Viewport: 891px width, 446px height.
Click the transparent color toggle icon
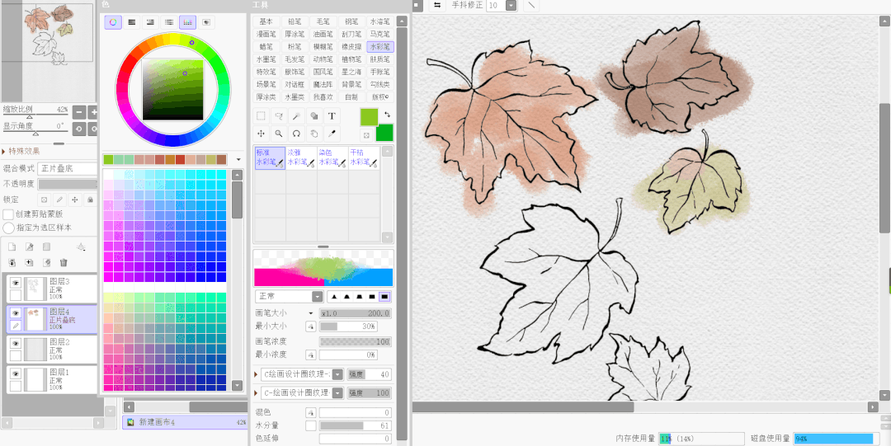pyautogui.click(x=366, y=135)
